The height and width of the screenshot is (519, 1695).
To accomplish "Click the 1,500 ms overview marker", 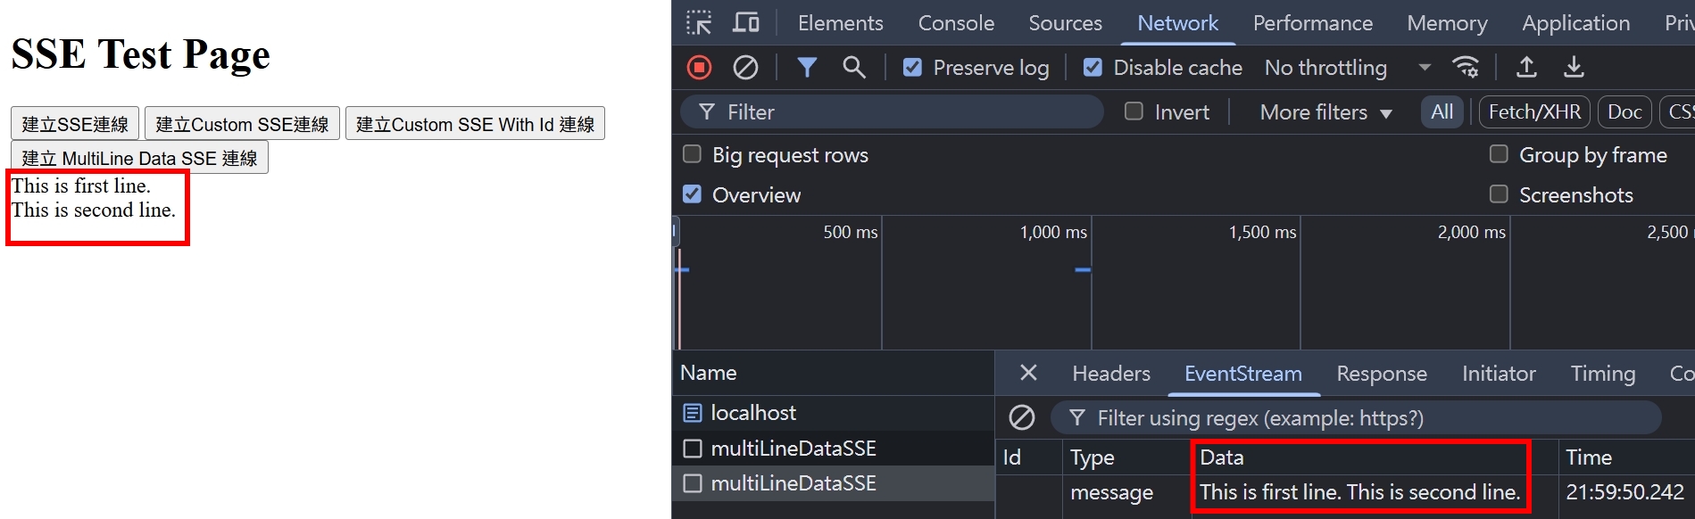I will (x=1262, y=232).
